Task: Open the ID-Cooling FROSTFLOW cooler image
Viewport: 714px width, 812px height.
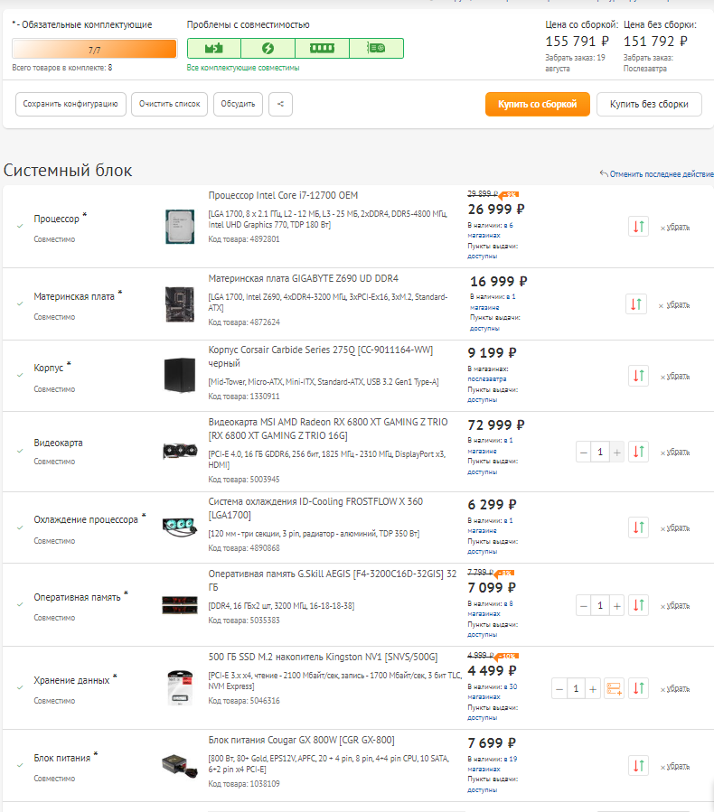Action: (x=180, y=527)
